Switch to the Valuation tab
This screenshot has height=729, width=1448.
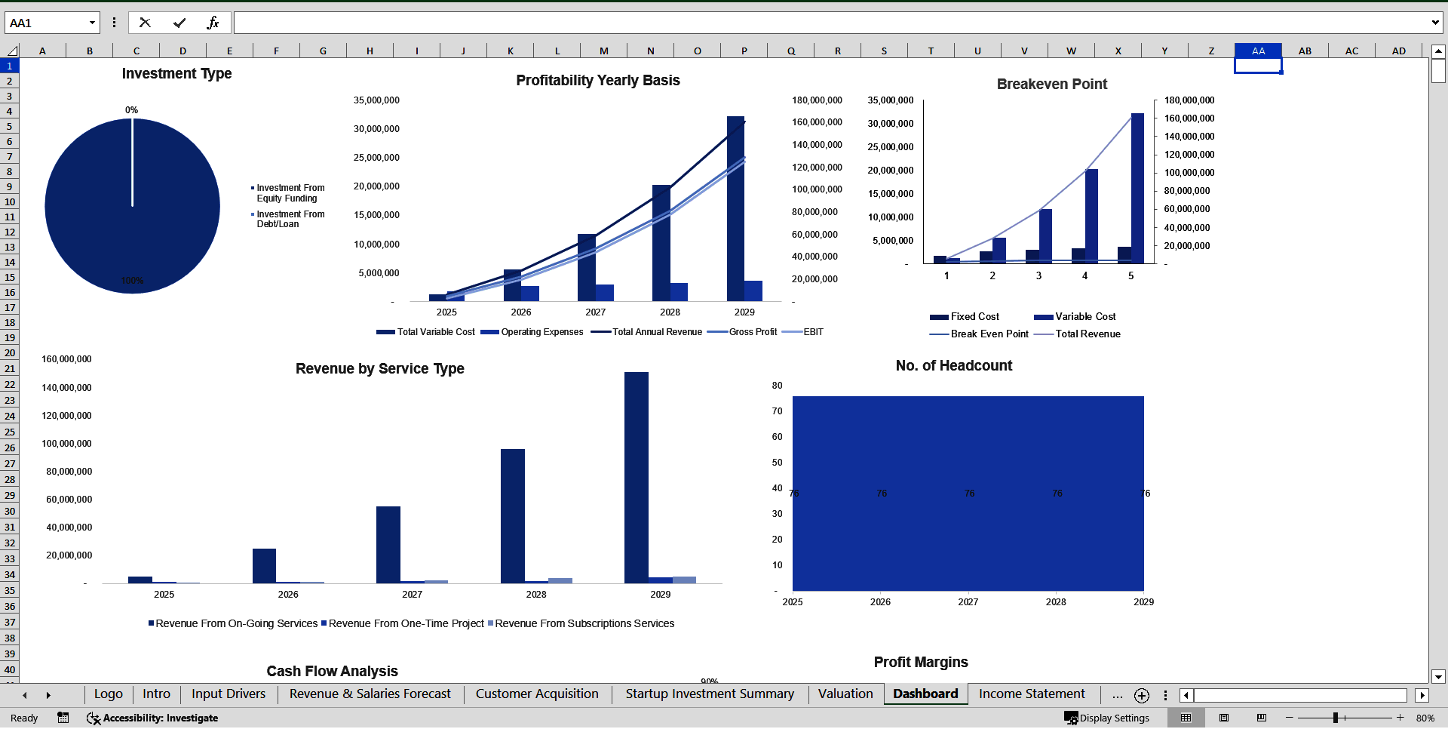[845, 694]
